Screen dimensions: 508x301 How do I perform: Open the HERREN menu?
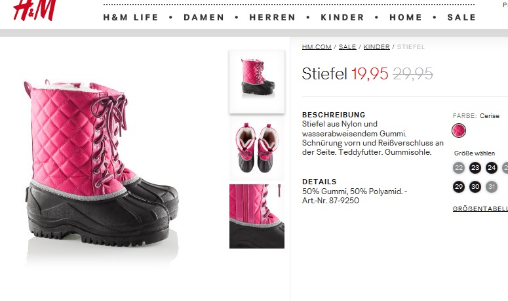tap(273, 17)
